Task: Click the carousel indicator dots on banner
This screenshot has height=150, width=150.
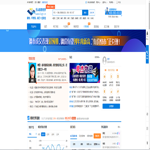Action: 74,49
